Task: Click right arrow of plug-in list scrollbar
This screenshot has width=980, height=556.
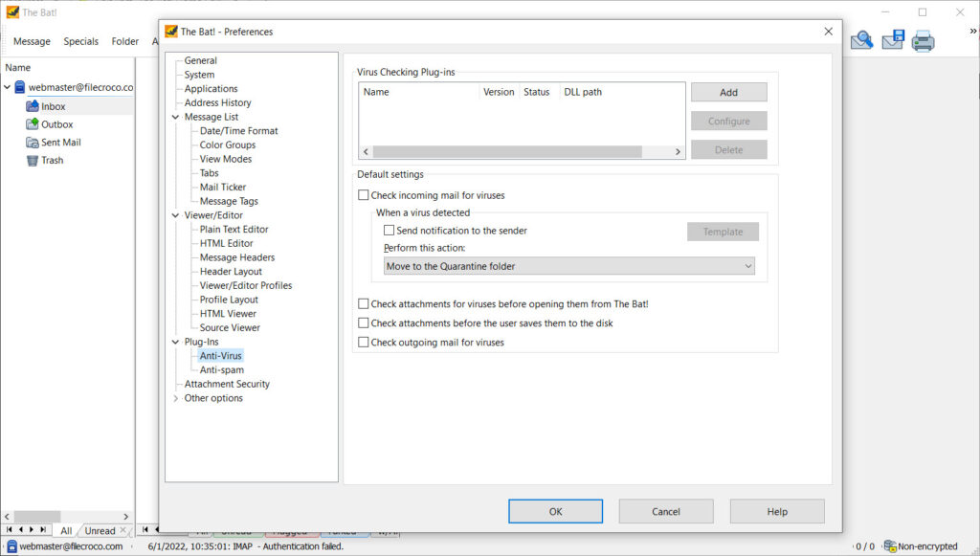Action: click(x=678, y=152)
